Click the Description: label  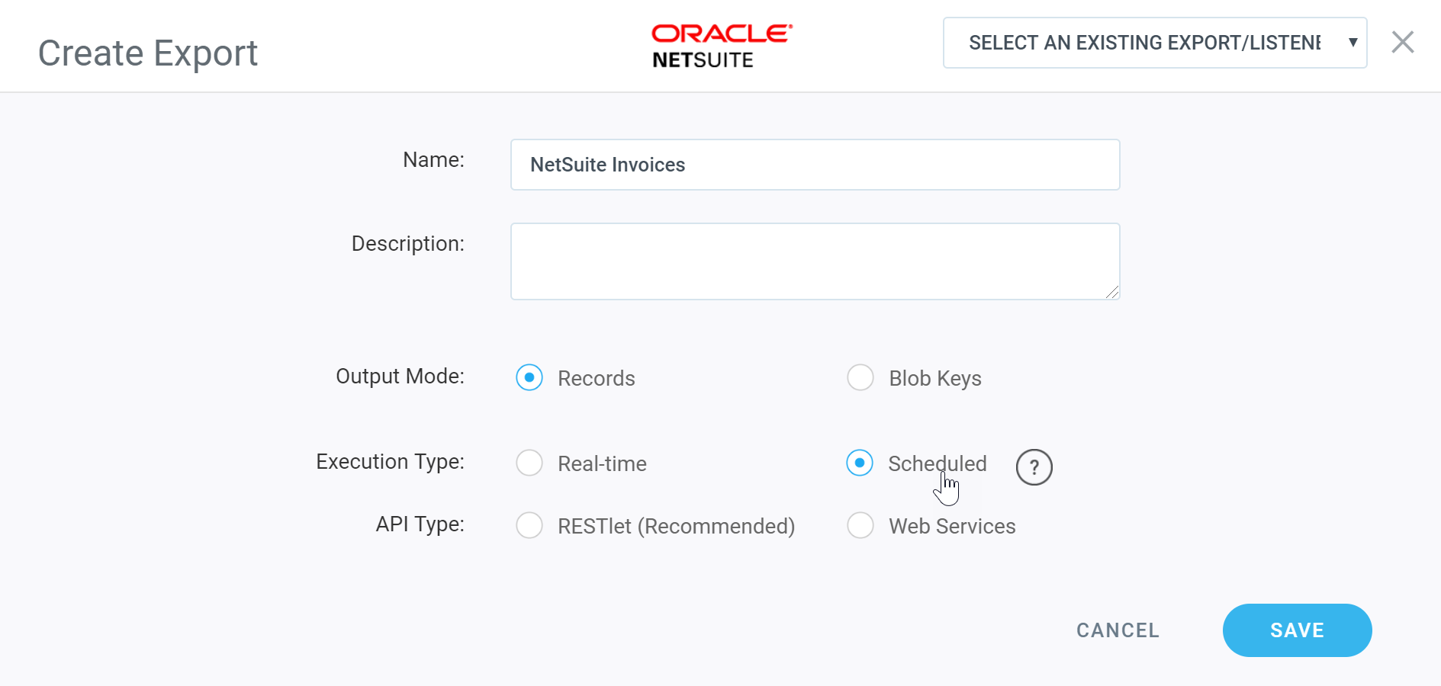click(407, 244)
